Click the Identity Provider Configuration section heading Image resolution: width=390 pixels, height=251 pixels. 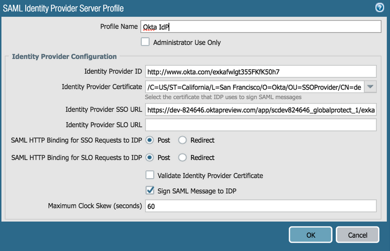(64, 56)
